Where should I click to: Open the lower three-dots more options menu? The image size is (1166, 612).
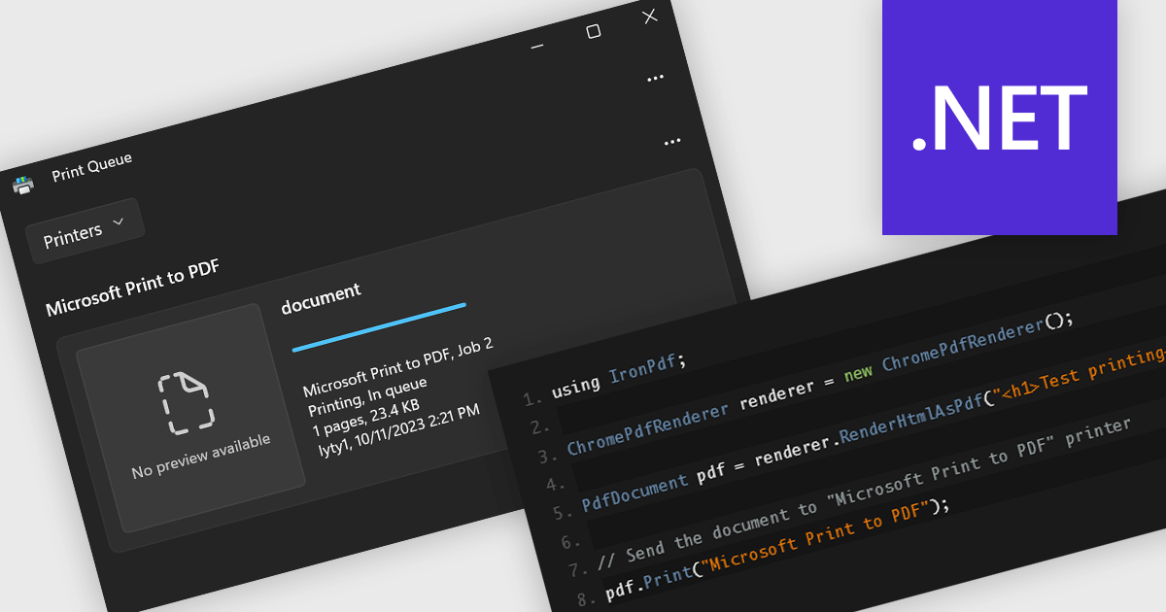671,142
